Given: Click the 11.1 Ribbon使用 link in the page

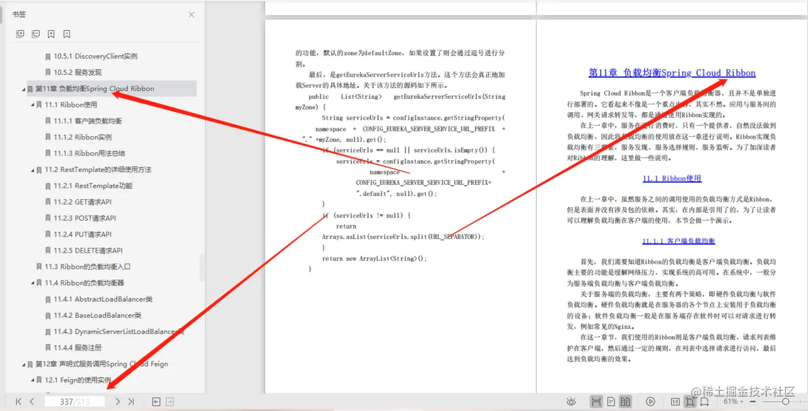Looking at the screenshot, I should (x=672, y=178).
